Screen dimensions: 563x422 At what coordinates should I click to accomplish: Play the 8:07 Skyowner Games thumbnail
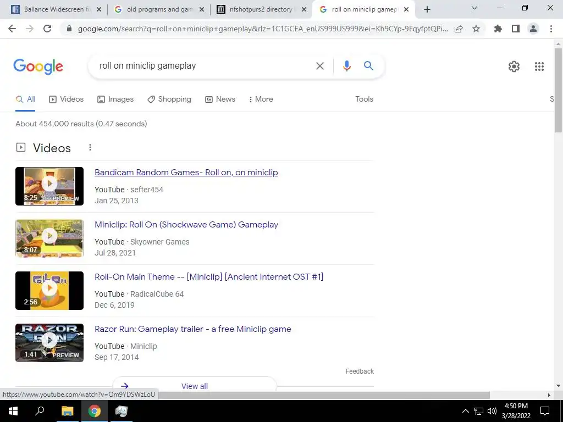[49, 238]
